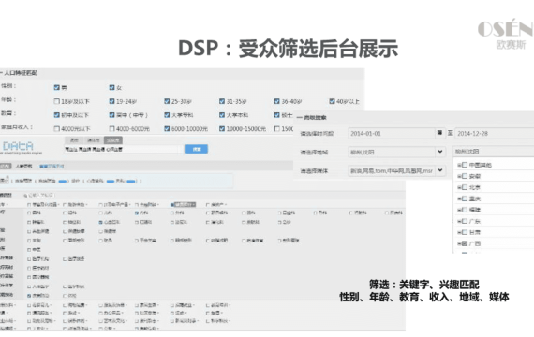Click the blue link next to 人群 tab
Image resolution: width=534 pixels, height=337 pixels.
52,166
